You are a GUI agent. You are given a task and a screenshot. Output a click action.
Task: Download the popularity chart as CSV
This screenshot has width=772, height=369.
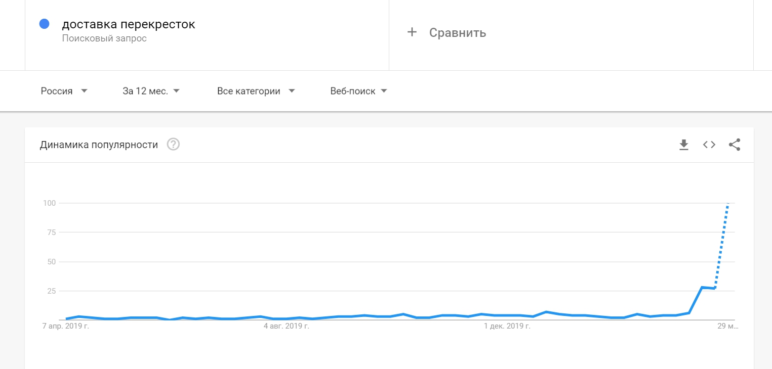[x=684, y=145]
